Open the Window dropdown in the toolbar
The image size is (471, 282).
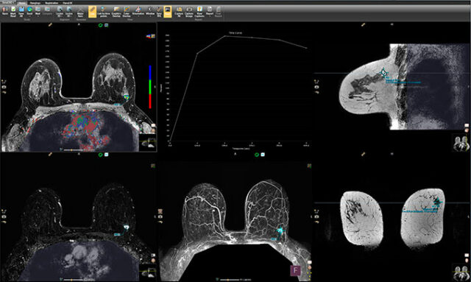coord(150,11)
